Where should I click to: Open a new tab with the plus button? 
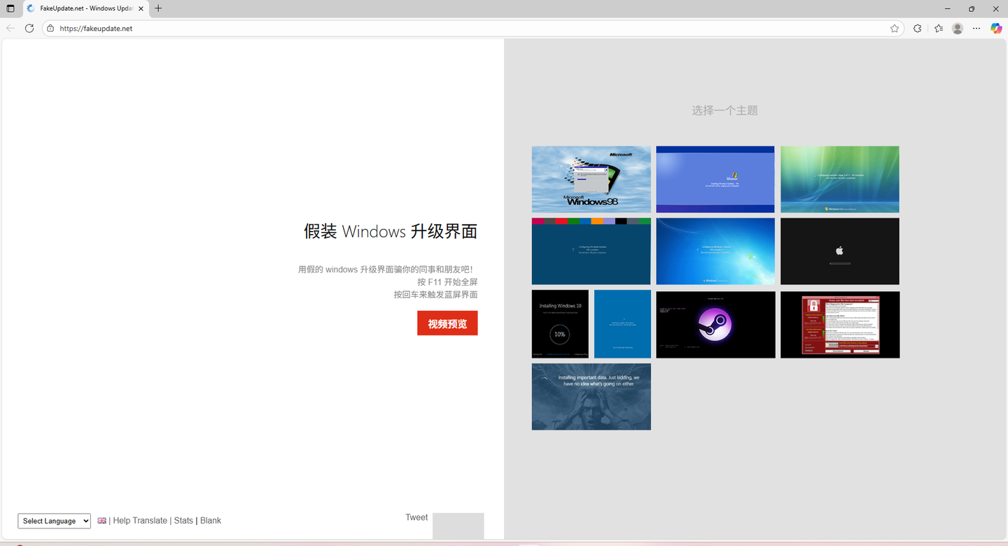pyautogui.click(x=158, y=8)
